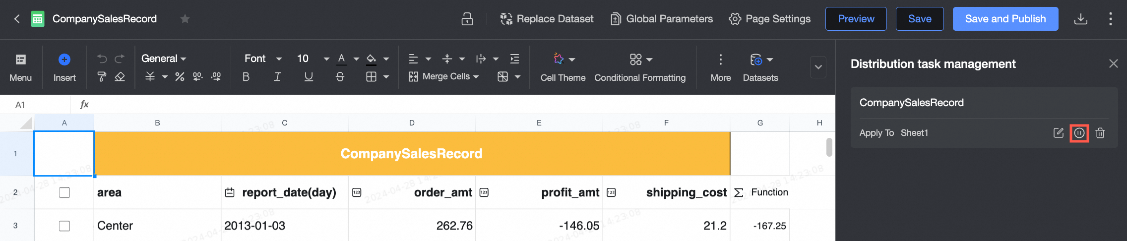Apply strikethrough formatting
1127x241 pixels.
(x=340, y=77)
